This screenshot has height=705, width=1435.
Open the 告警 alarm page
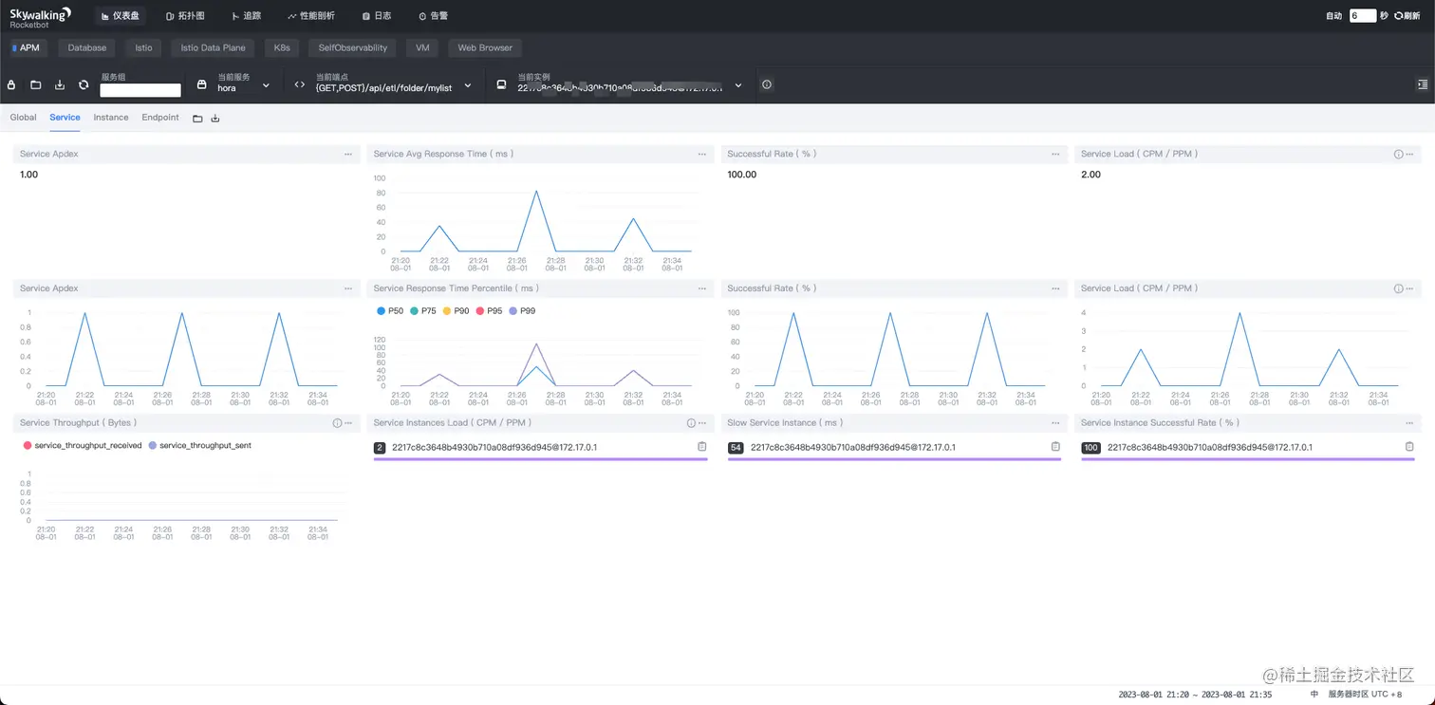click(x=433, y=16)
